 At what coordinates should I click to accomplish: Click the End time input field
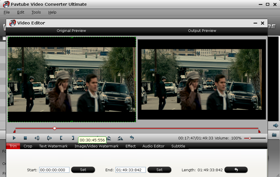point(130,170)
